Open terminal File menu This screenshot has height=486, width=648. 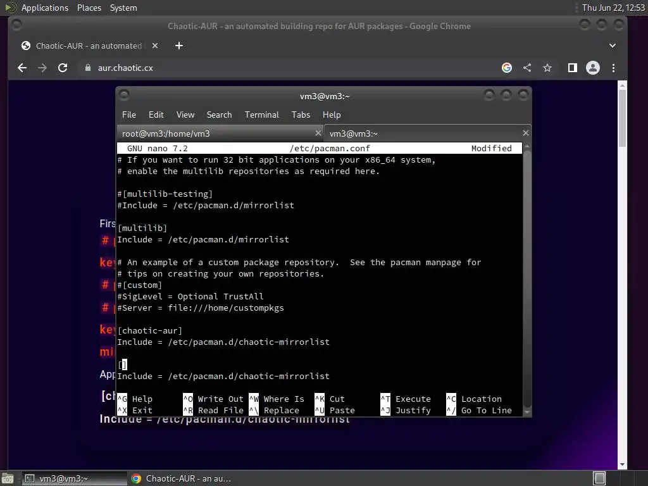[x=129, y=115]
